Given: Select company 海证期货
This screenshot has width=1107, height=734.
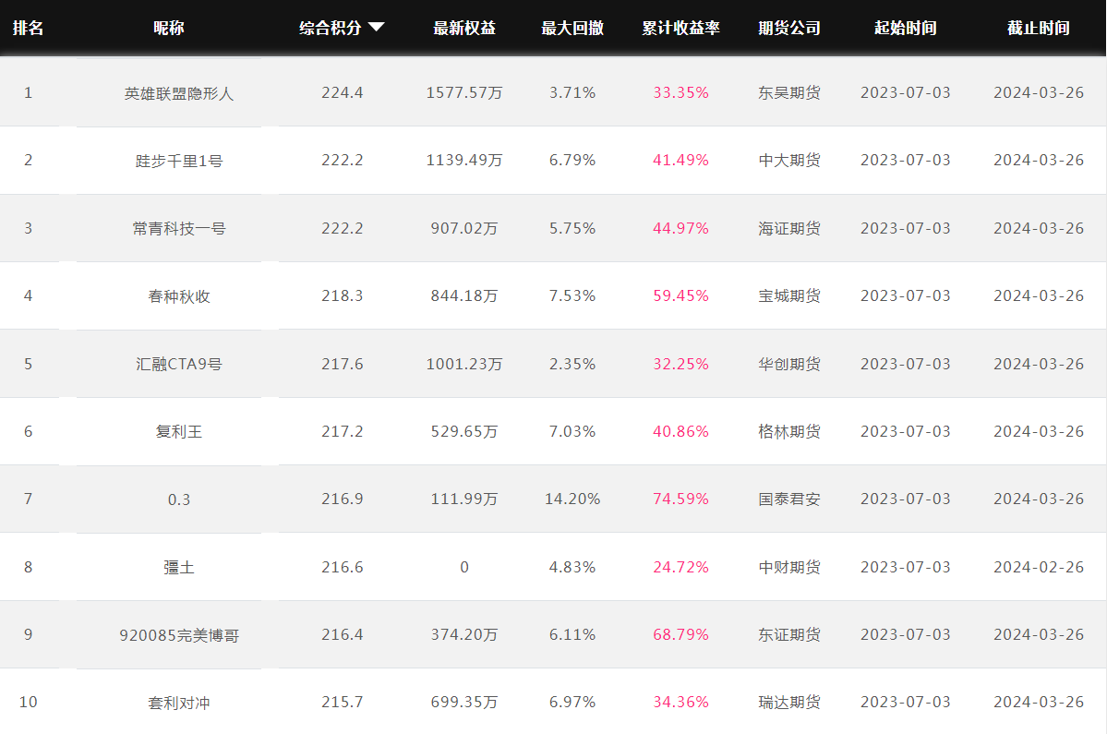Looking at the screenshot, I should click(789, 228).
